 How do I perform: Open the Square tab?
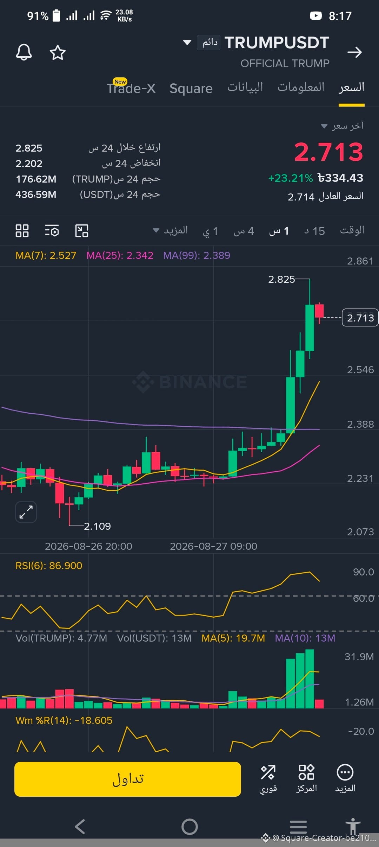tap(191, 88)
